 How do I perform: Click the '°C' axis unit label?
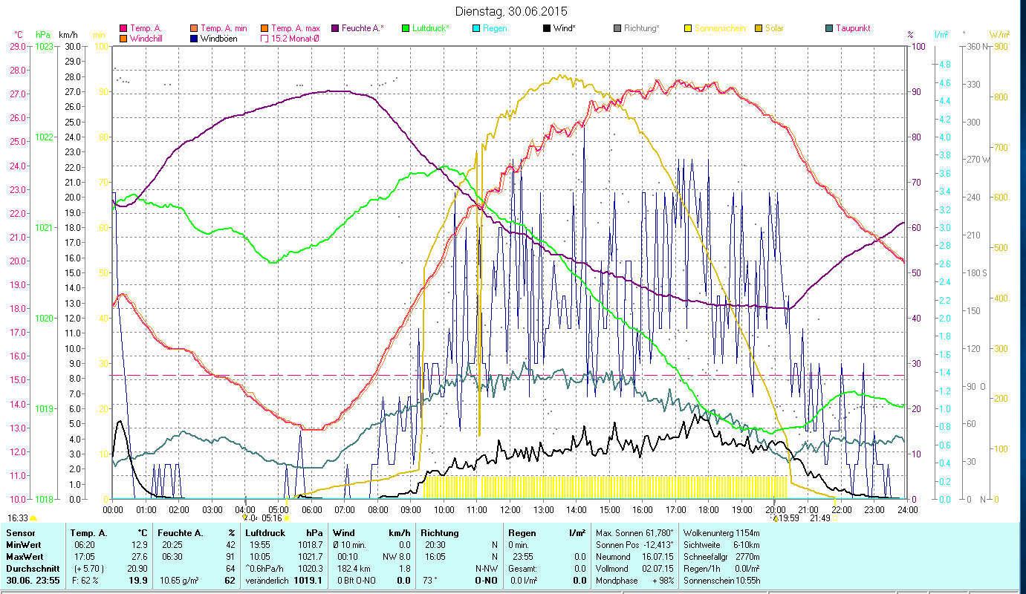click(x=19, y=35)
